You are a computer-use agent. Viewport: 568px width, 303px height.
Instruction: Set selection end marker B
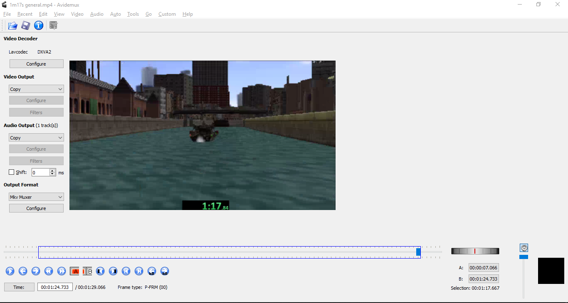point(87,271)
